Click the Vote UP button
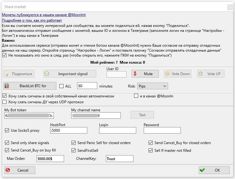Image resolution: width=235 pixels, height=179 pixels. tap(211, 74)
